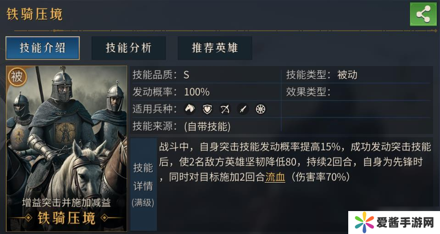The height and width of the screenshot is (234, 440).
Task: Click the 发动概率 100% value
Action: click(x=197, y=92)
